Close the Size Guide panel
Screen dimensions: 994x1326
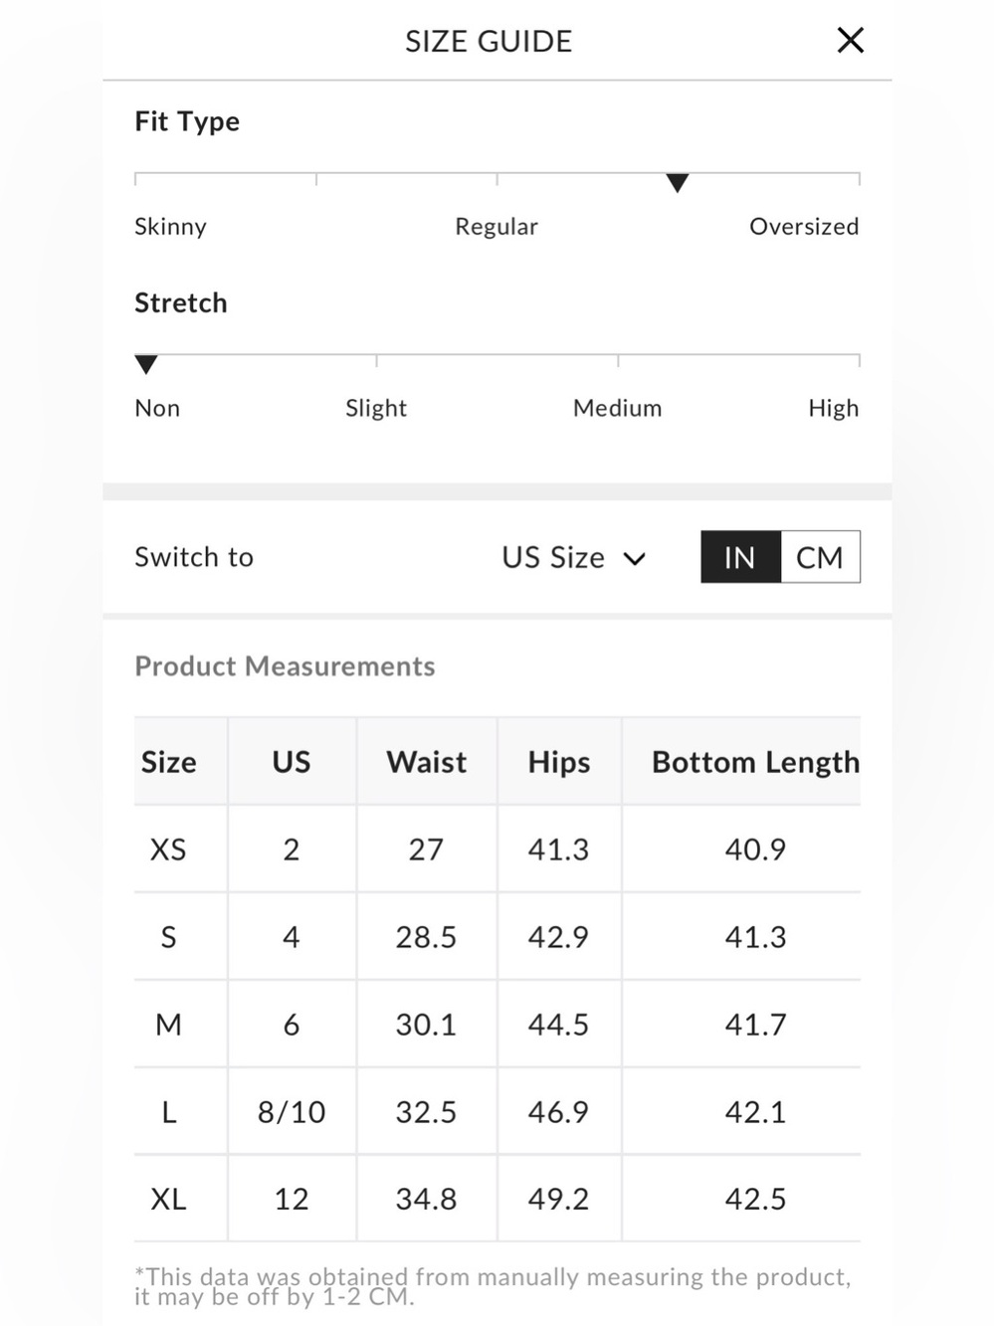pos(851,41)
